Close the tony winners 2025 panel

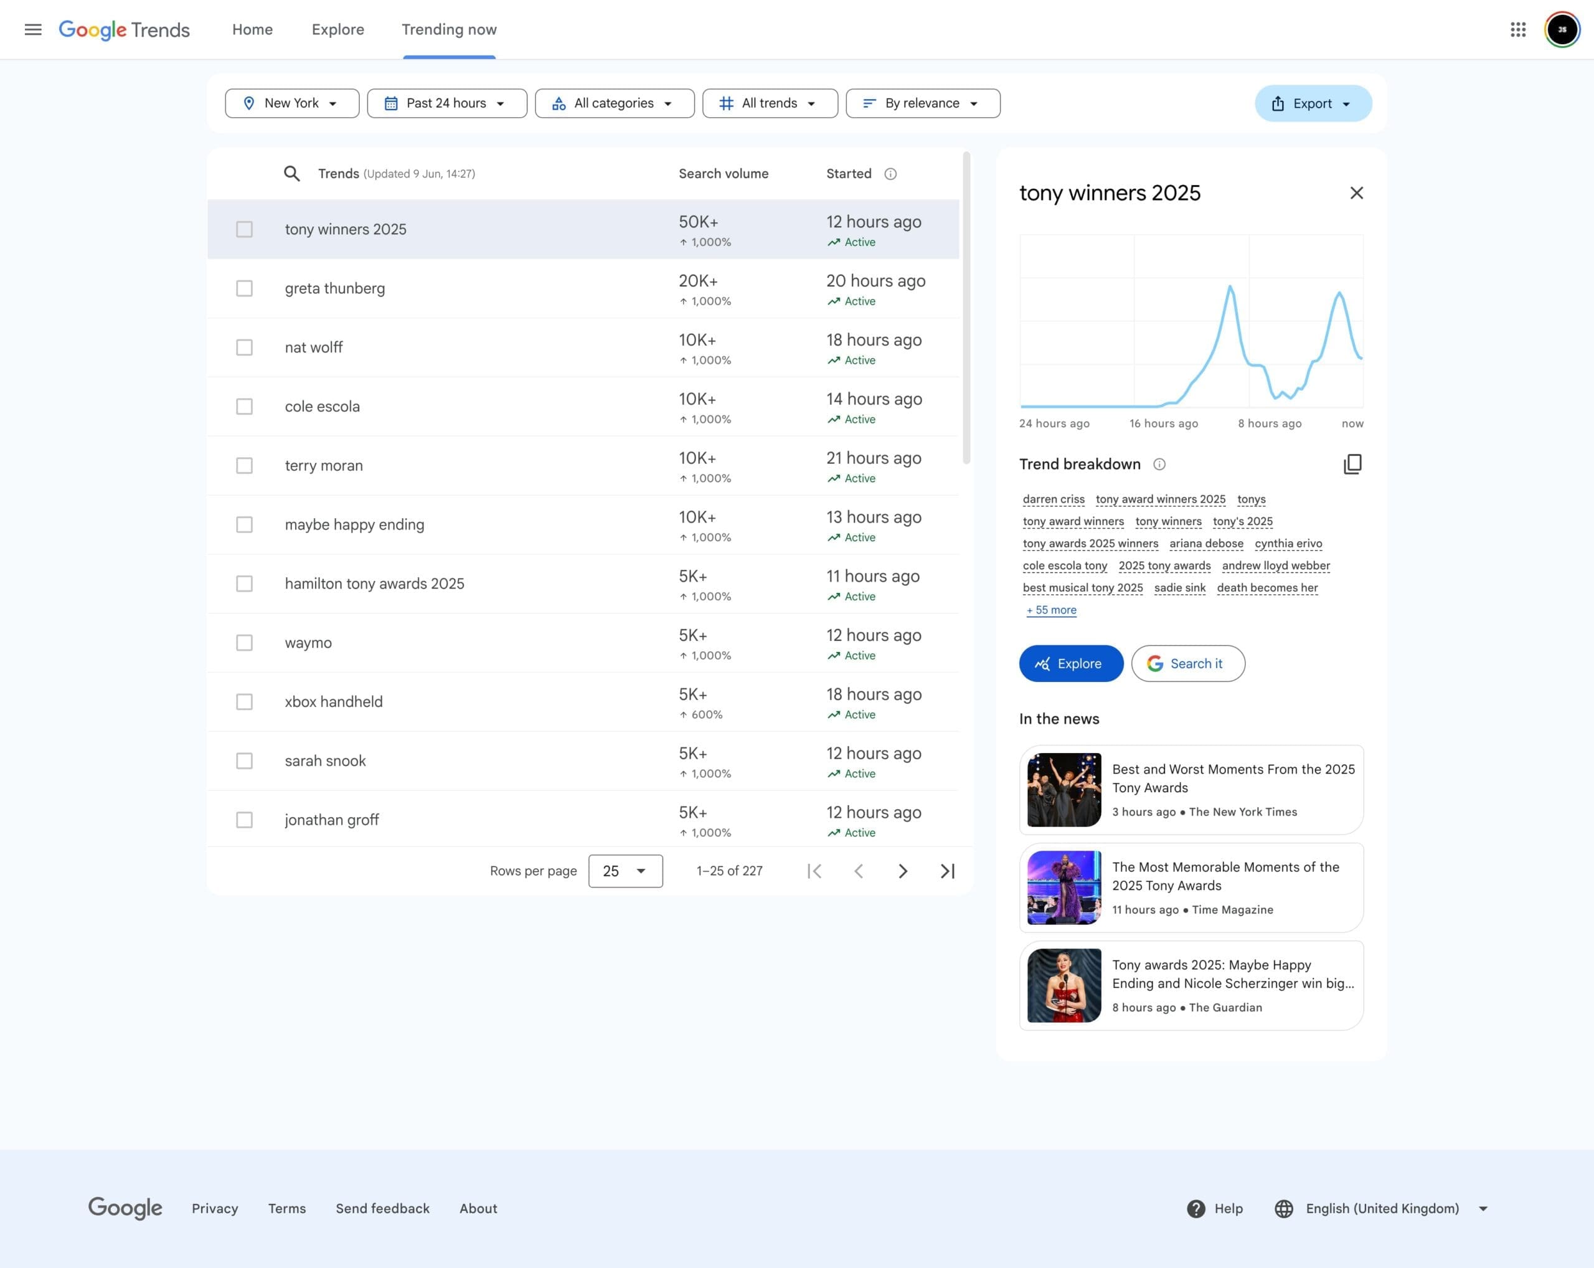1356,193
